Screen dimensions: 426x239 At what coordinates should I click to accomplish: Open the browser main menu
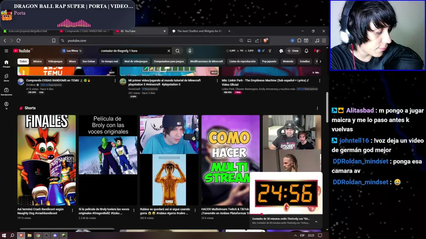[x=324, y=40]
